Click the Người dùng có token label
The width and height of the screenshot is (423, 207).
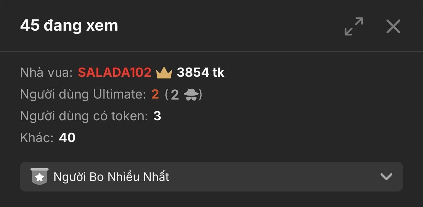coord(84,116)
